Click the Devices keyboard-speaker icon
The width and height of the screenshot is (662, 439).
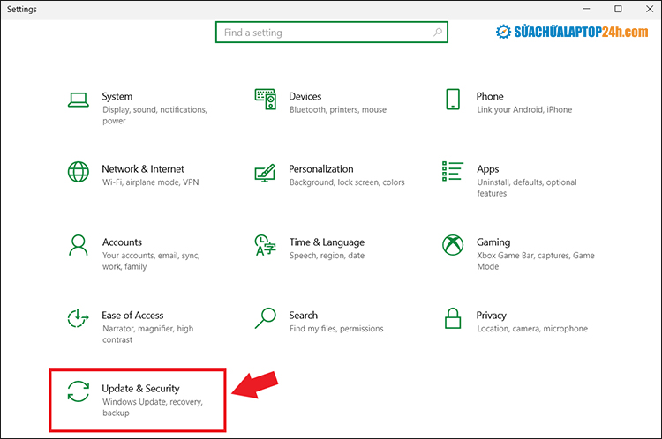click(x=266, y=99)
